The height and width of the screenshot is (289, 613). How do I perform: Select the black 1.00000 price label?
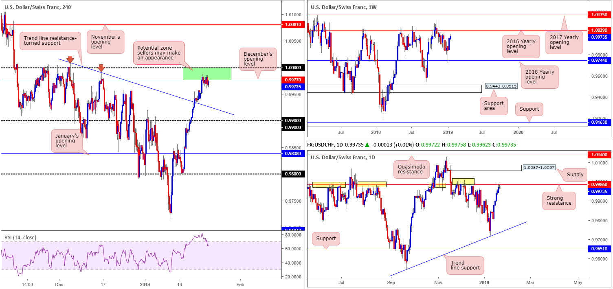coord(292,68)
